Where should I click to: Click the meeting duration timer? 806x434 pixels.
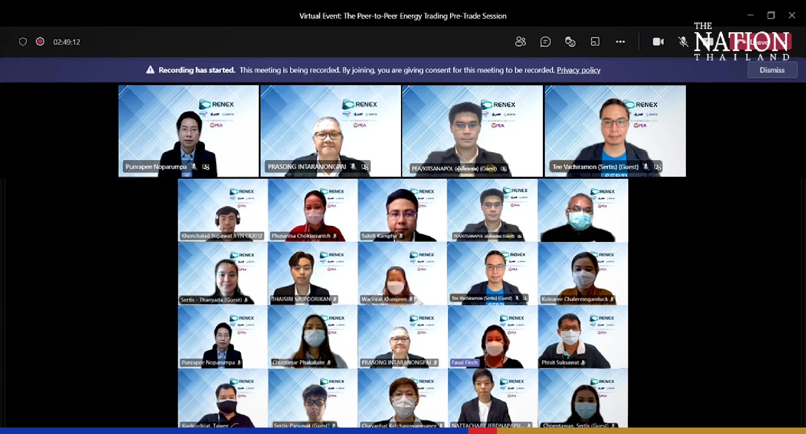point(67,42)
